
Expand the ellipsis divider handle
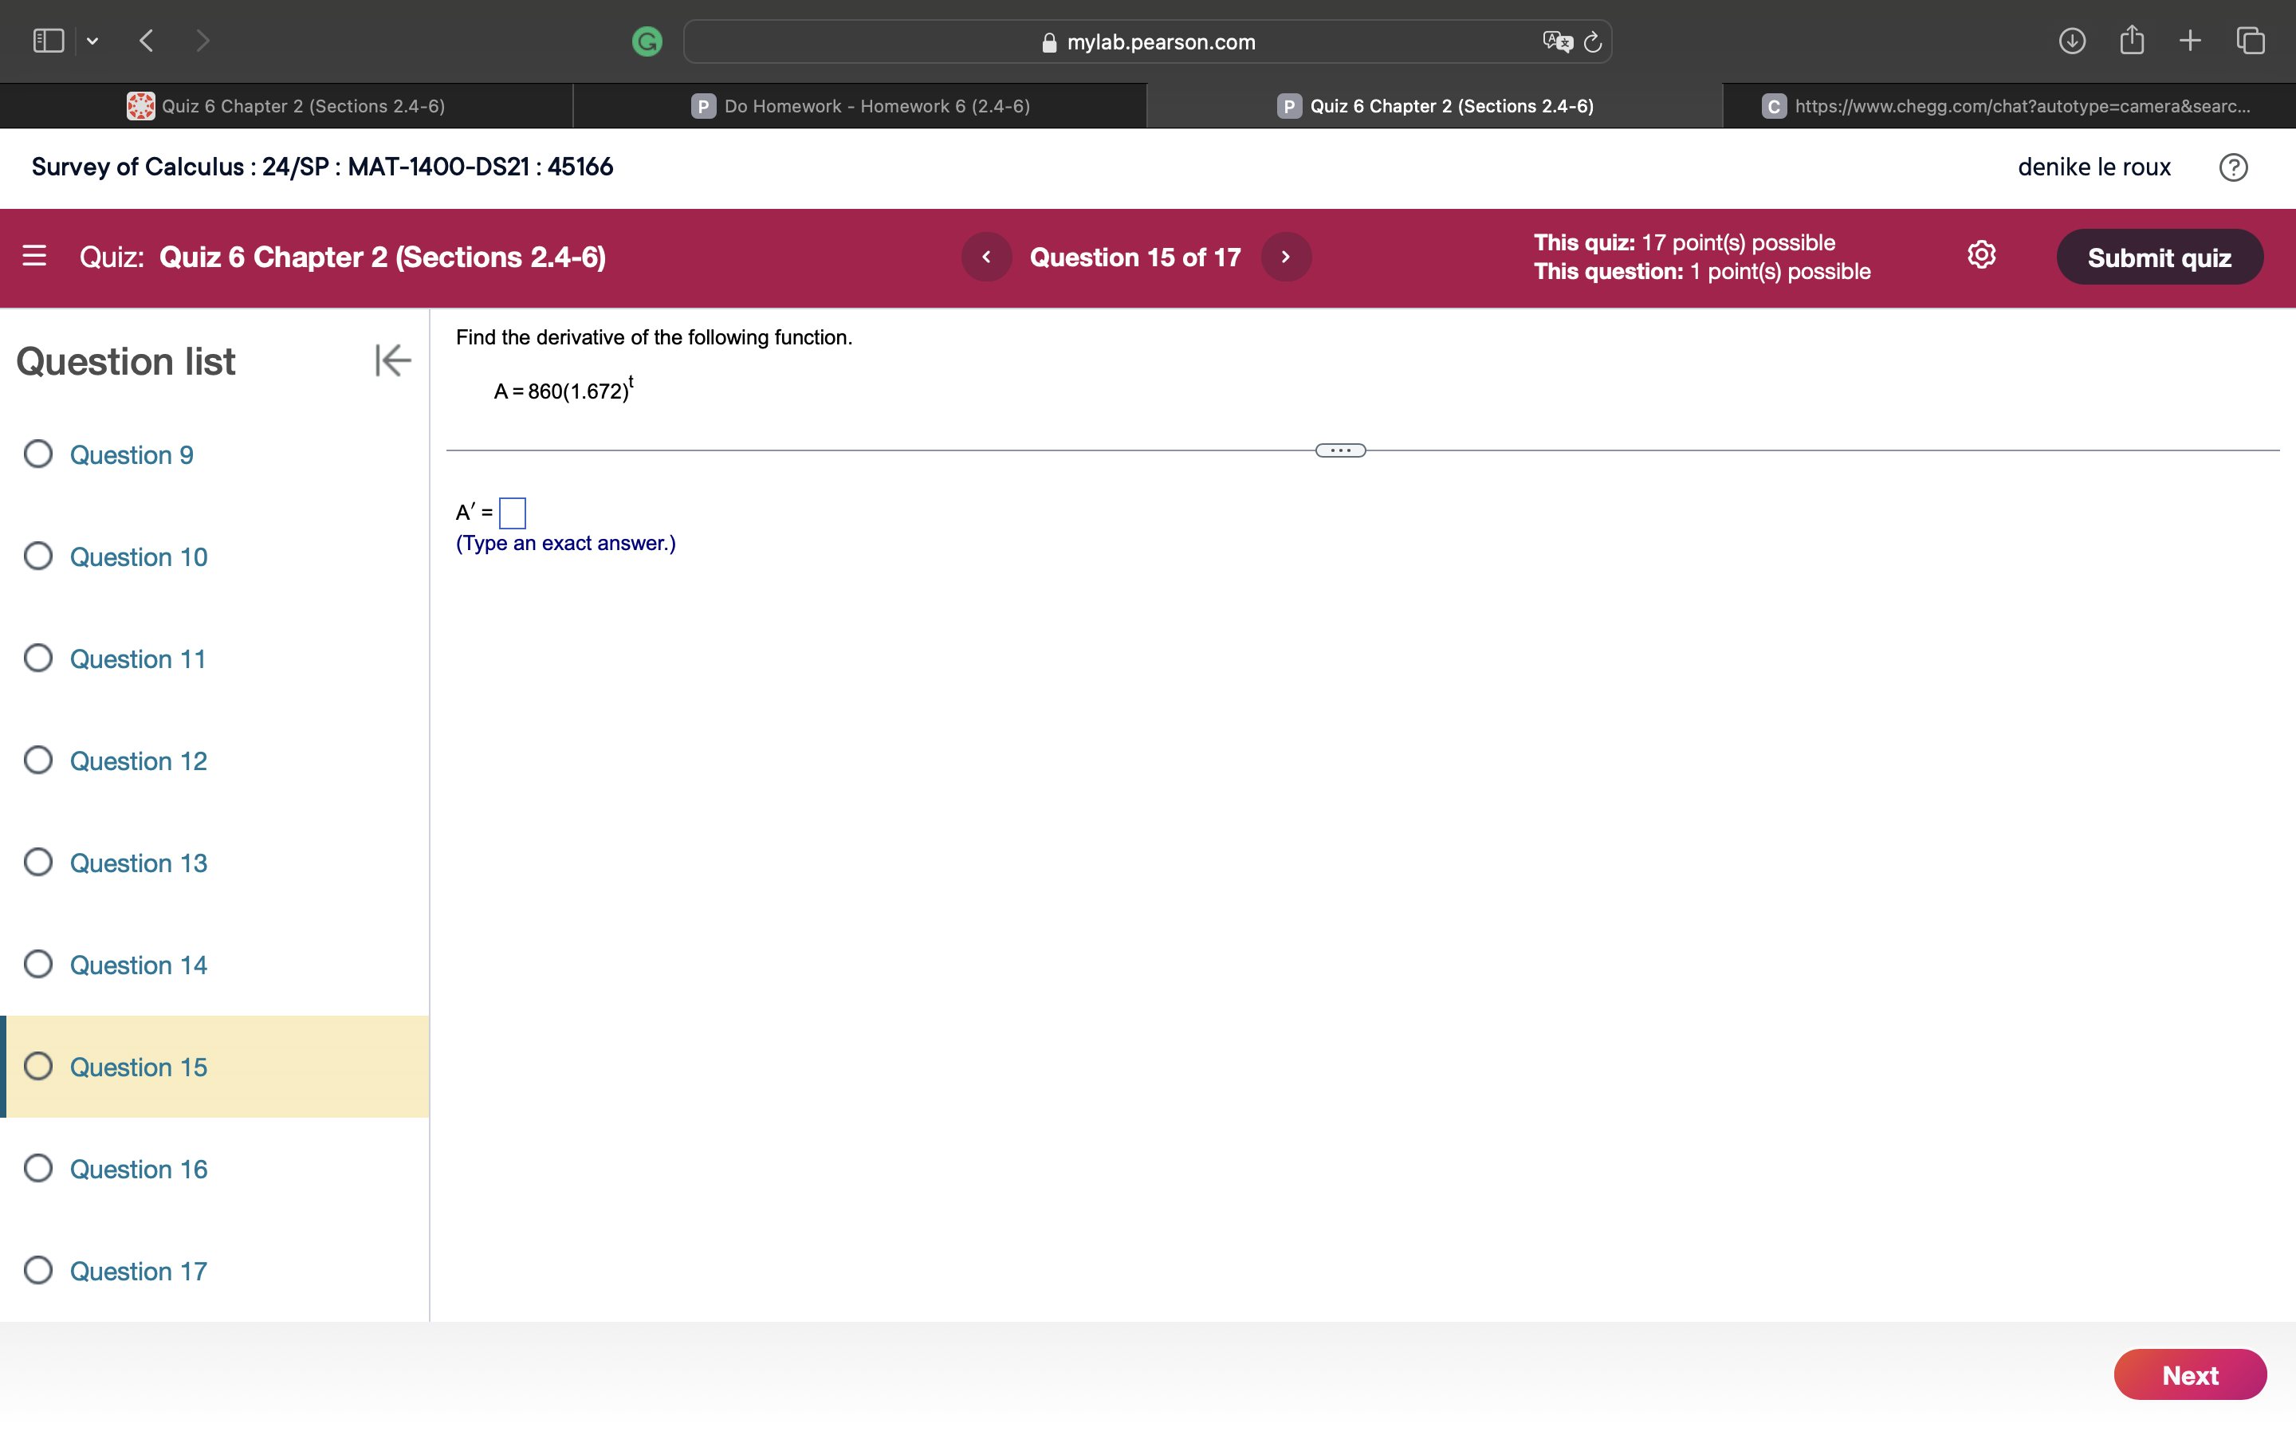click(x=1339, y=450)
